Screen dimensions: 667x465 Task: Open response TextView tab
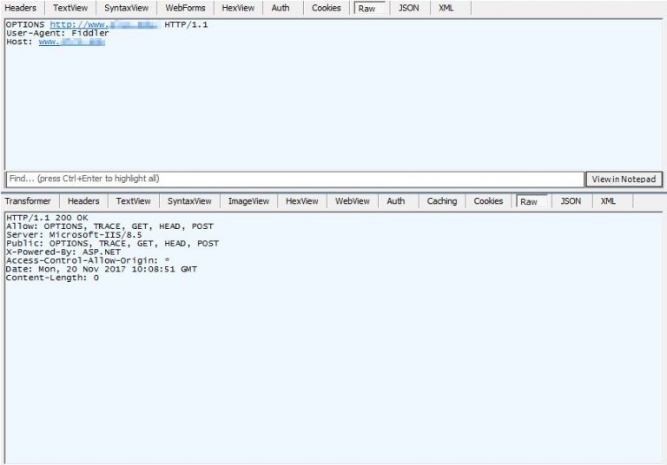133,201
